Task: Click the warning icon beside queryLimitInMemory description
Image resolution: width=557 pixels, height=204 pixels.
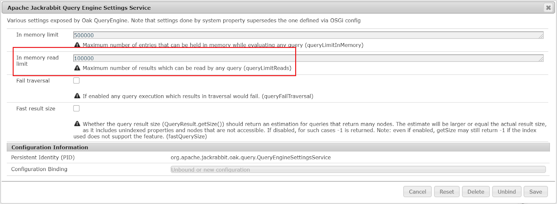Action: 77,44
